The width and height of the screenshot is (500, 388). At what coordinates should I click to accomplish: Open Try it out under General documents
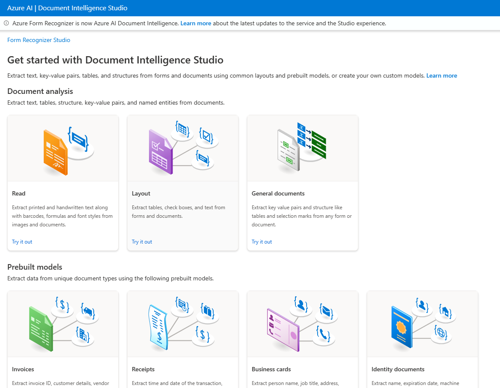pos(262,241)
